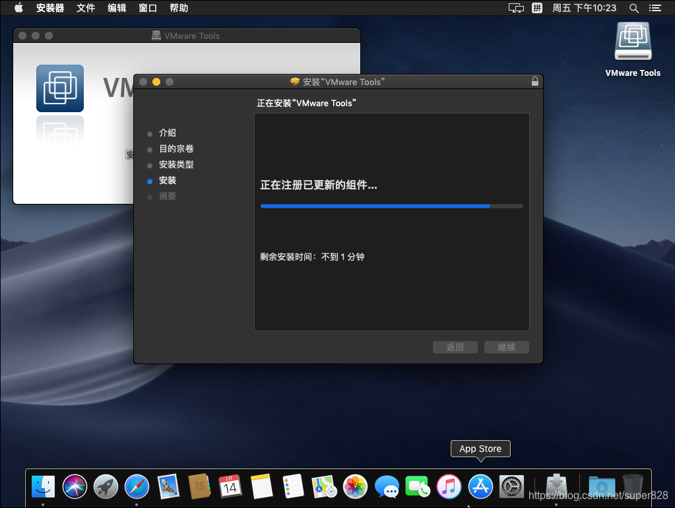Open Reminders list icon in dock
This screenshot has height=508, width=675.
pyautogui.click(x=293, y=486)
